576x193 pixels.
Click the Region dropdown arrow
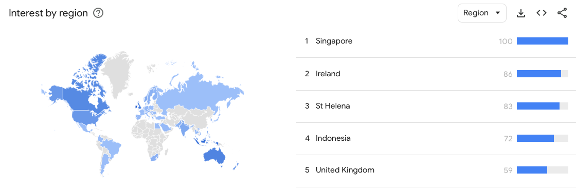click(x=498, y=13)
